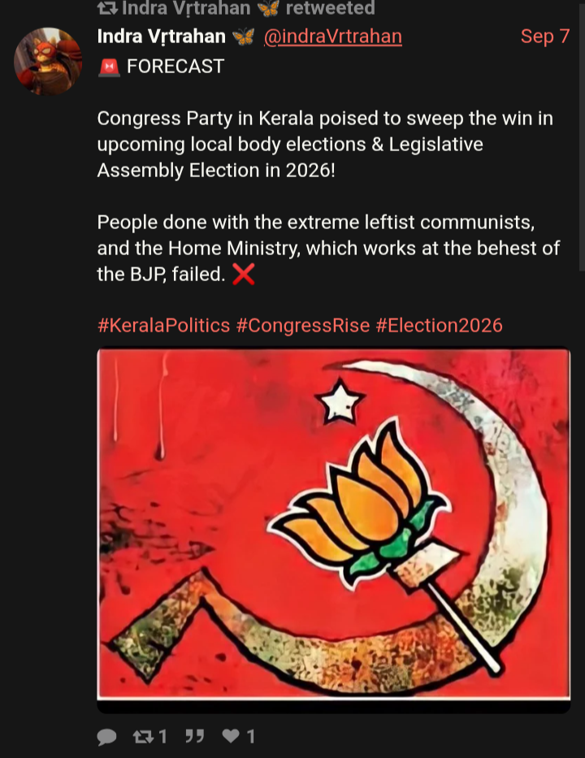Viewport: 585px width, 758px height.
Task: Click the retweet icon below the image
Action: click(x=143, y=736)
